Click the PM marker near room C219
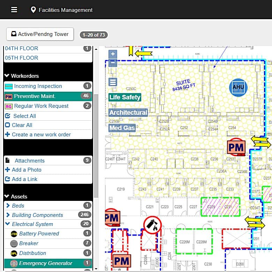272x272 pixels. click(112, 218)
